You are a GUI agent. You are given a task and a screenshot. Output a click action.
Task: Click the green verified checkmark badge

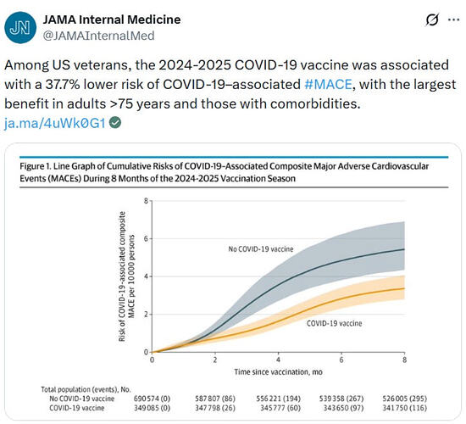[115, 123]
